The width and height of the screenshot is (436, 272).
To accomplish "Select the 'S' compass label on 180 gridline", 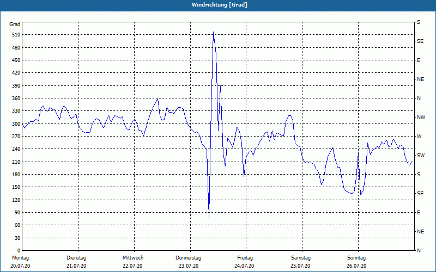I will [x=419, y=175].
